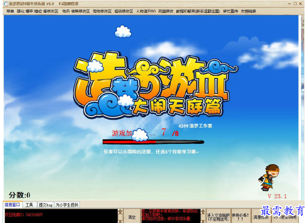Image resolution: width=308 pixels, height=223 pixels.
Task: Close the 修改器 window
Action: coord(301,4)
